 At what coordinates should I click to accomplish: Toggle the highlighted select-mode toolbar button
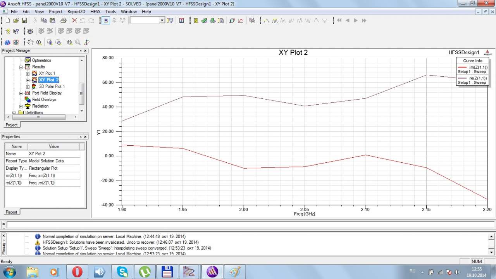106,21
